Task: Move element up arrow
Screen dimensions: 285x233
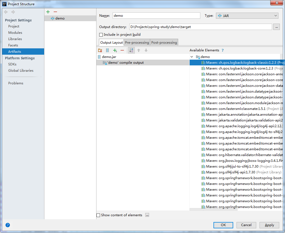Action: pos(139,50)
